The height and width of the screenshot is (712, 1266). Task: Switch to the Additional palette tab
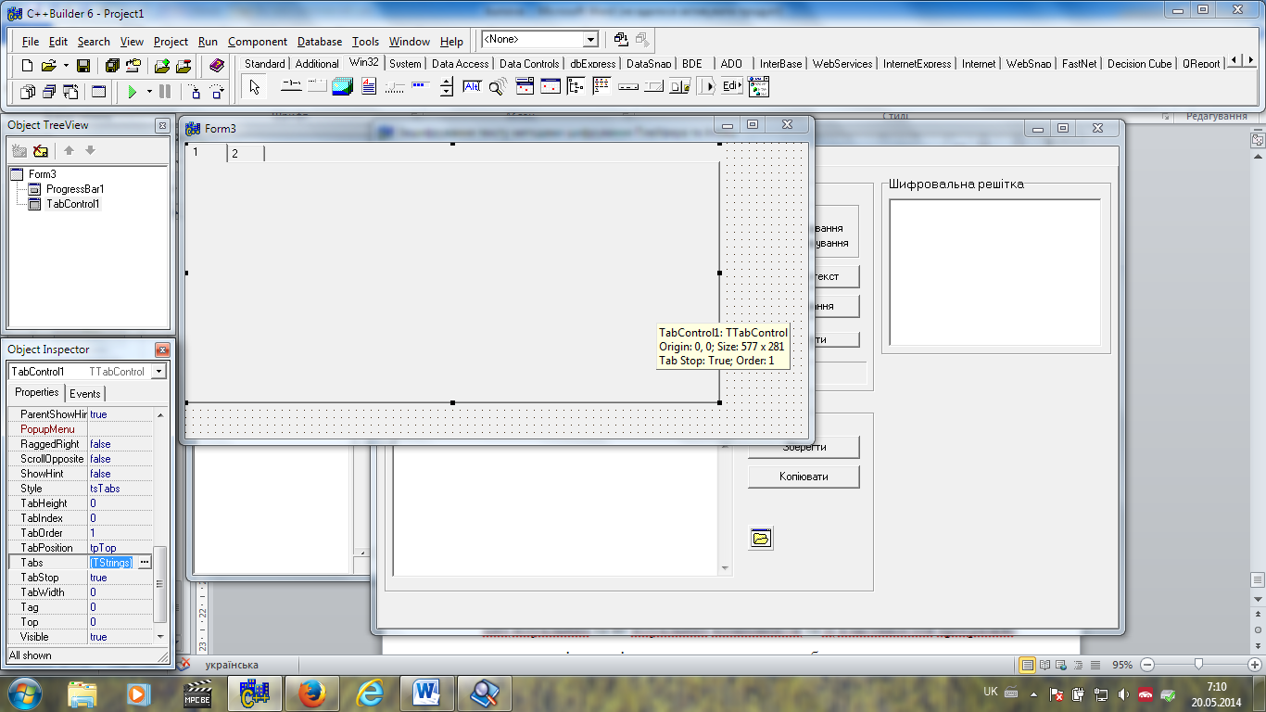click(x=317, y=64)
